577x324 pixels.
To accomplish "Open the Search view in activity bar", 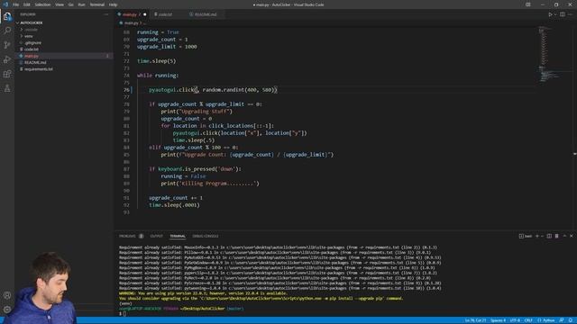I will pyautogui.click(x=7, y=31).
